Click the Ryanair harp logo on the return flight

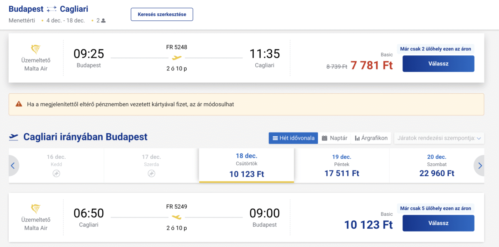pyautogui.click(x=36, y=209)
